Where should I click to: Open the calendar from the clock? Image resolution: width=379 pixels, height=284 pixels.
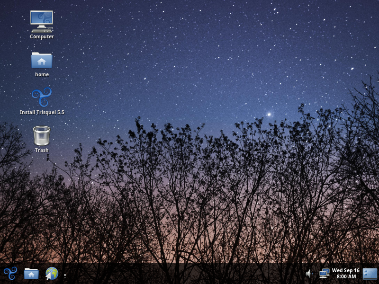[x=346, y=274]
